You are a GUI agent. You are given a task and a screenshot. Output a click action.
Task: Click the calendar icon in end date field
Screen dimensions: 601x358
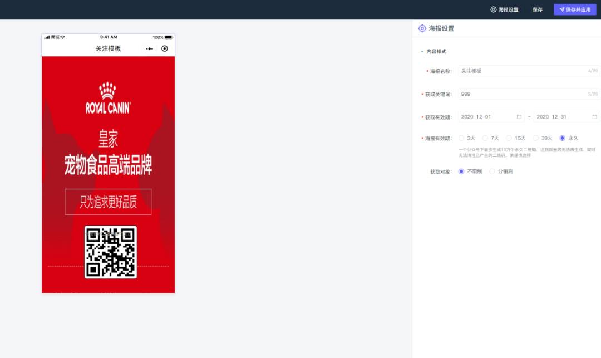[594, 117]
